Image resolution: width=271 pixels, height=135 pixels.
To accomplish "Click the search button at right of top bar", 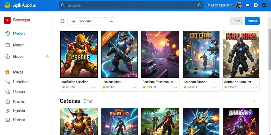I will (200, 5).
